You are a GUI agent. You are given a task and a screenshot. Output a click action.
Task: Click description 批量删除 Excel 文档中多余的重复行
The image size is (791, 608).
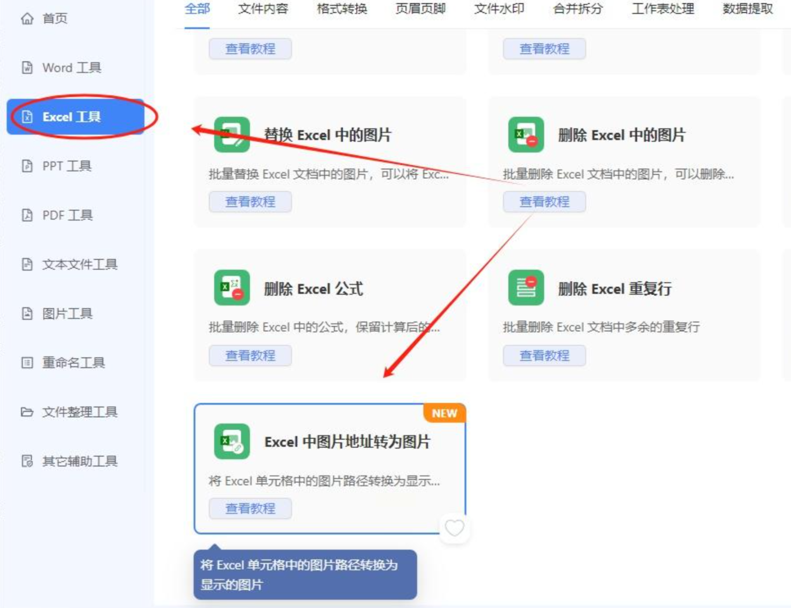[x=601, y=327]
